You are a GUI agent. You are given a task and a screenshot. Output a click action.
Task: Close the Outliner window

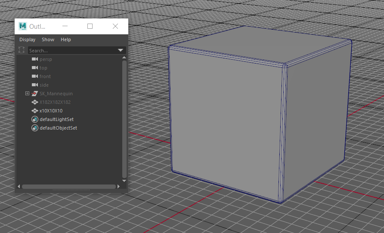coord(115,26)
